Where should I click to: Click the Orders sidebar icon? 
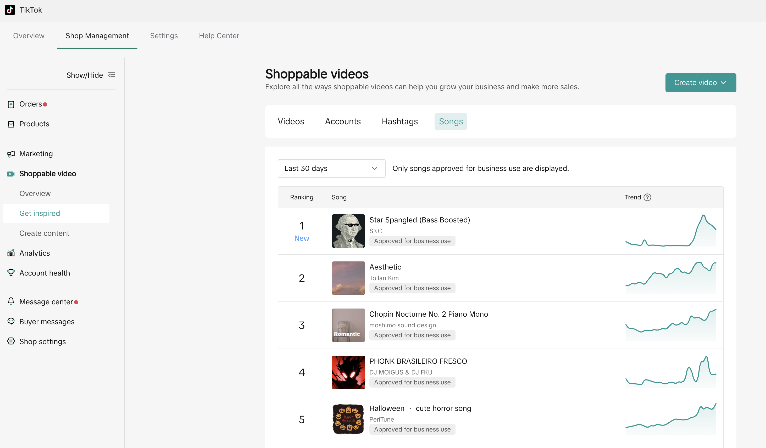pos(11,104)
